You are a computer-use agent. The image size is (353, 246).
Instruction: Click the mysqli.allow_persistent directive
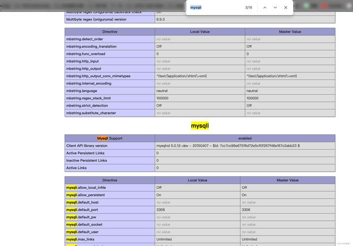(x=86, y=195)
